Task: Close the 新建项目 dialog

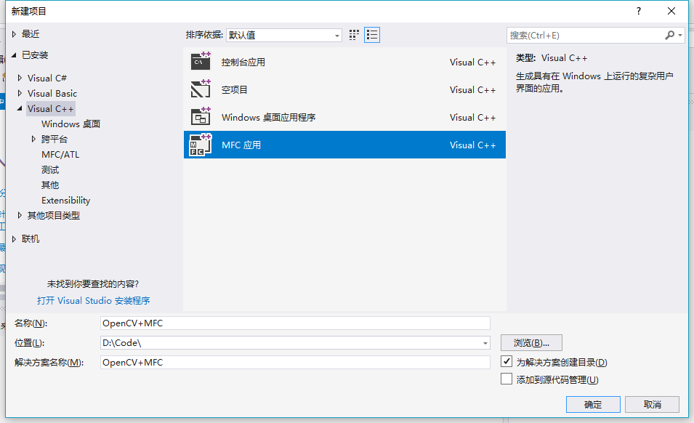Action: click(671, 11)
